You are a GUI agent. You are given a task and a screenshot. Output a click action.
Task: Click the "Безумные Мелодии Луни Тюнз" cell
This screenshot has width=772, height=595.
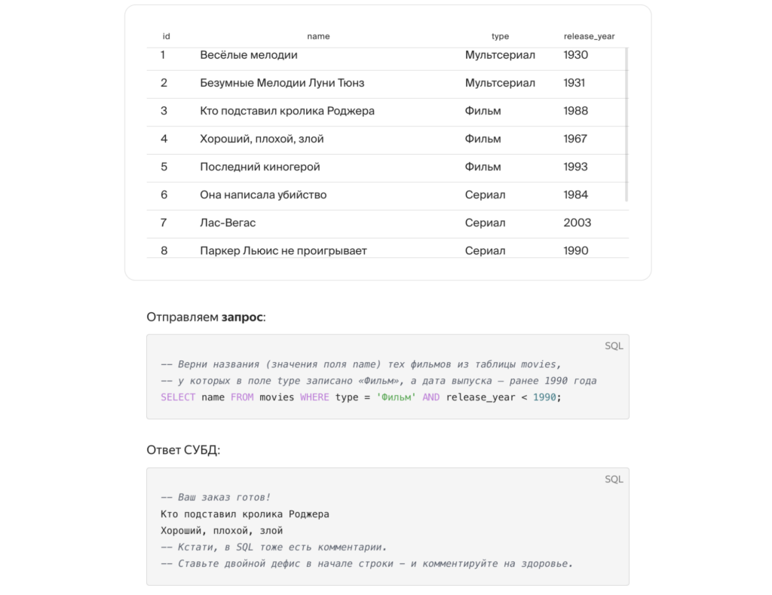(282, 83)
